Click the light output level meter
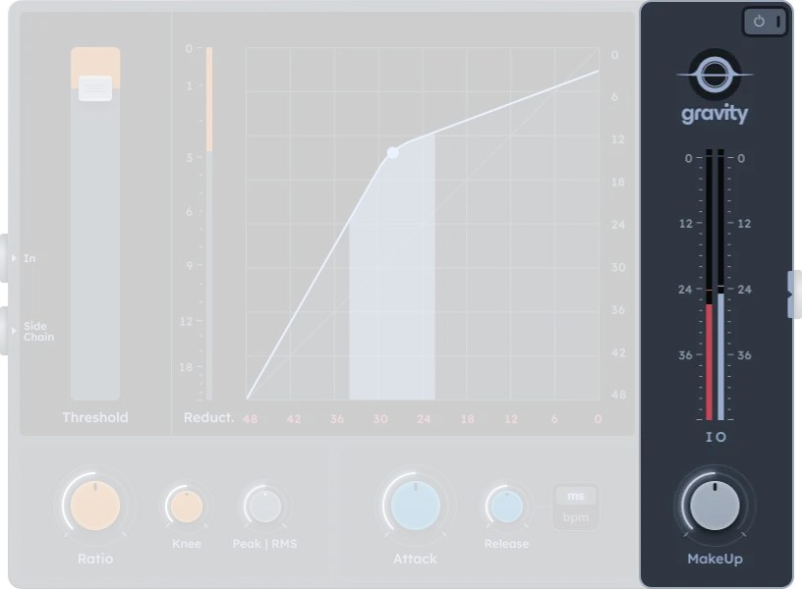The image size is (802, 589). [x=721, y=355]
